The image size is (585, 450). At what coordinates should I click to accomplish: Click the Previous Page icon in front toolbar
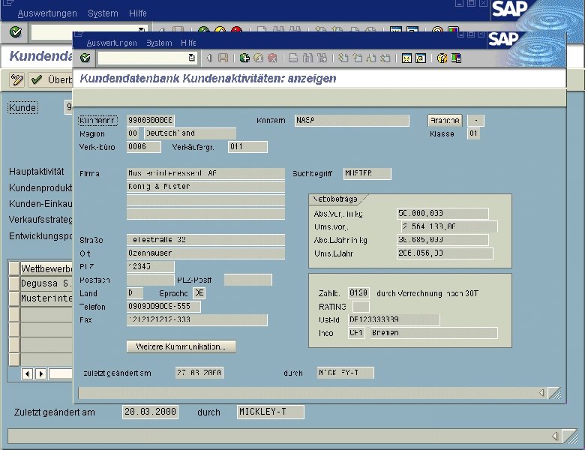[x=358, y=58]
